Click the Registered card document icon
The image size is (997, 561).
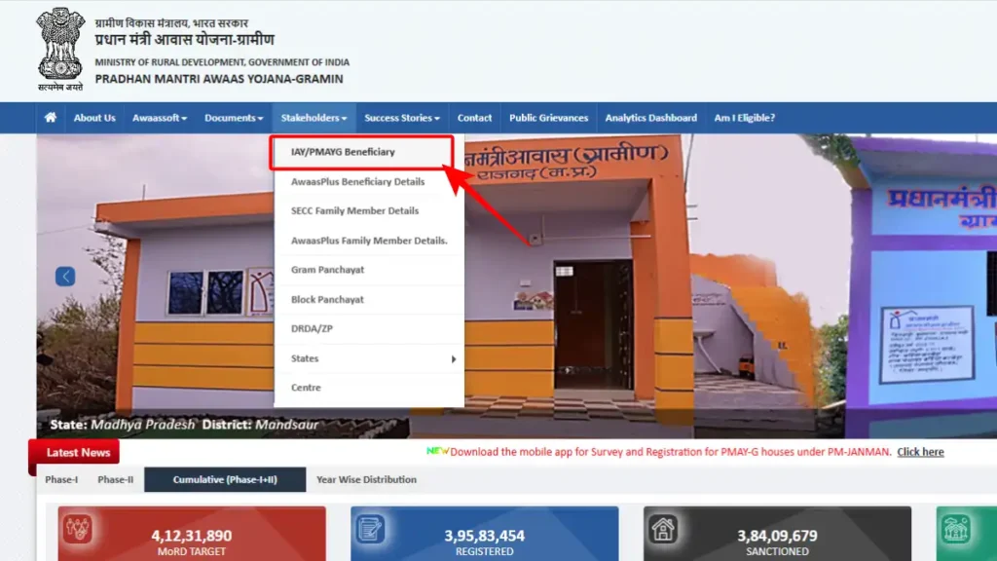pos(370,529)
